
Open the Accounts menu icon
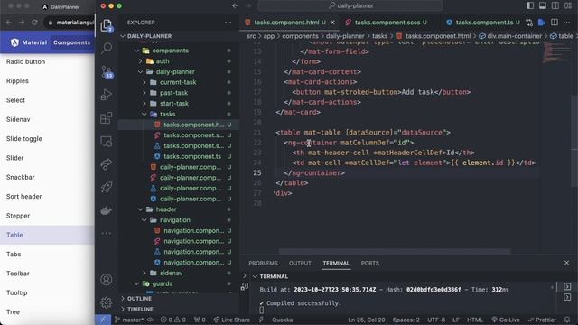pyautogui.click(x=107, y=280)
